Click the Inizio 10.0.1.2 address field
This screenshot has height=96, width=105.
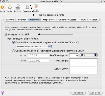click(x=38, y=55)
